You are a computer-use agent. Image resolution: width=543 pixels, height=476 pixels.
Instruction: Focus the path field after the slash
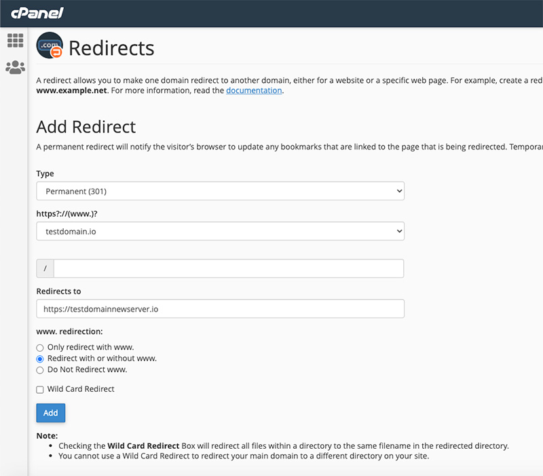(228, 268)
